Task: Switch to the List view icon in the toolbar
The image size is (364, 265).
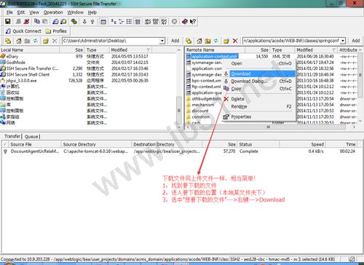Action: 129,22
